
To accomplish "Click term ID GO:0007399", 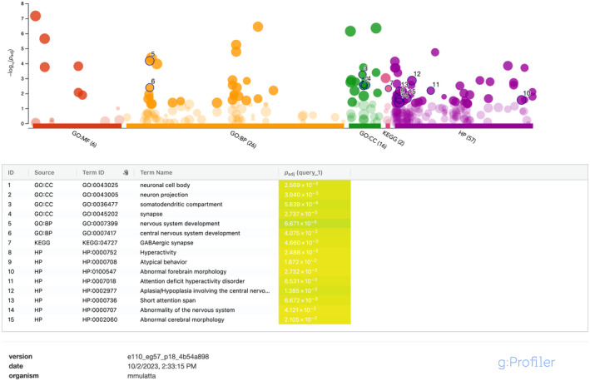I will [99, 224].
